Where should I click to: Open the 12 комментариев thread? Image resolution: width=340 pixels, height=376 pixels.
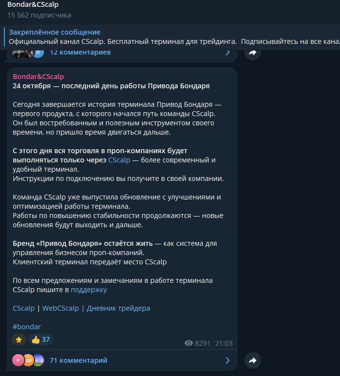click(x=80, y=53)
